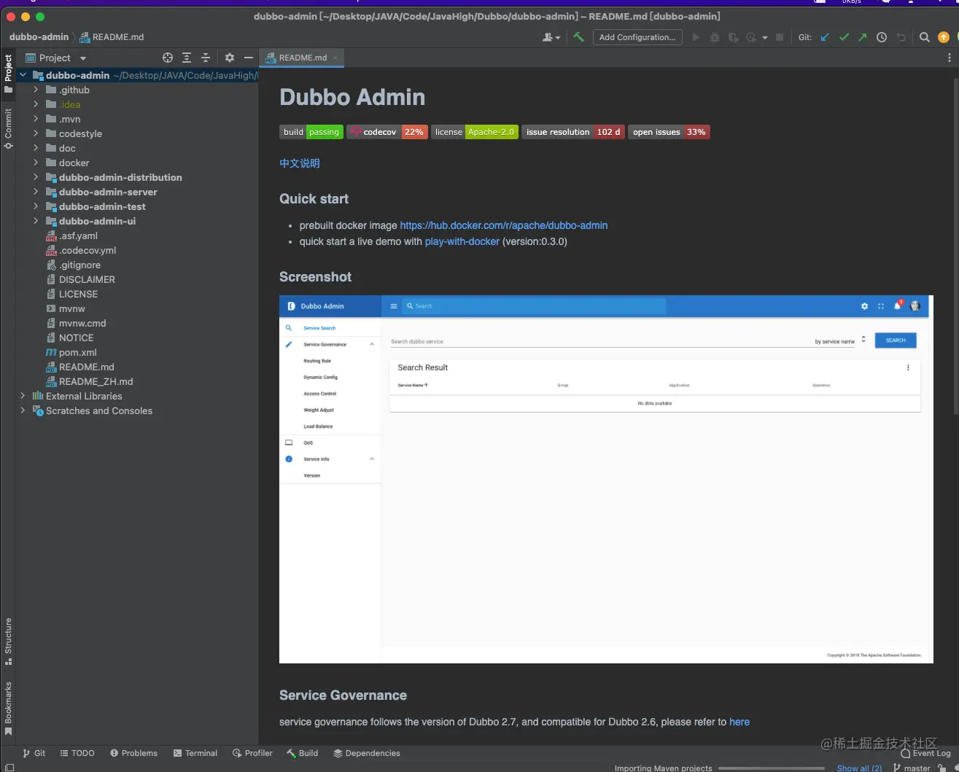
Task: Expand the dubbo-admin-ui module
Action: [36, 221]
